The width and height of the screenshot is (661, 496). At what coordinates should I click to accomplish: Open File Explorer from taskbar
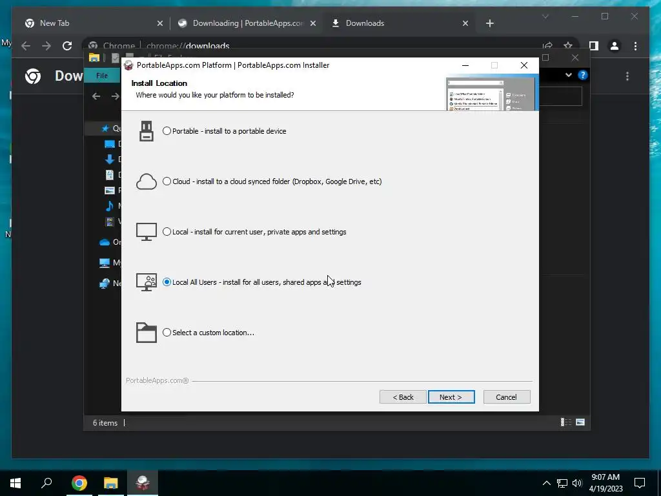point(111,483)
